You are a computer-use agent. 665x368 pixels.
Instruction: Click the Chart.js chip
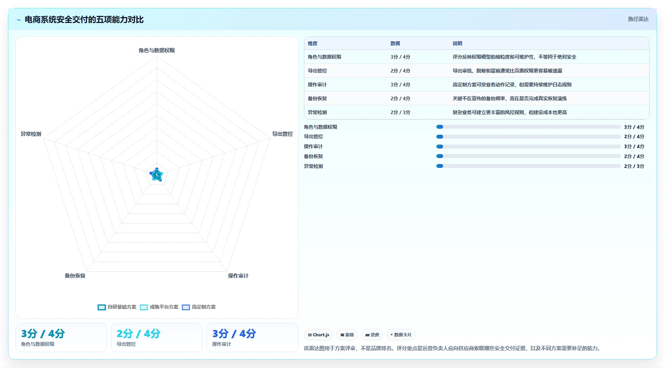click(x=319, y=335)
